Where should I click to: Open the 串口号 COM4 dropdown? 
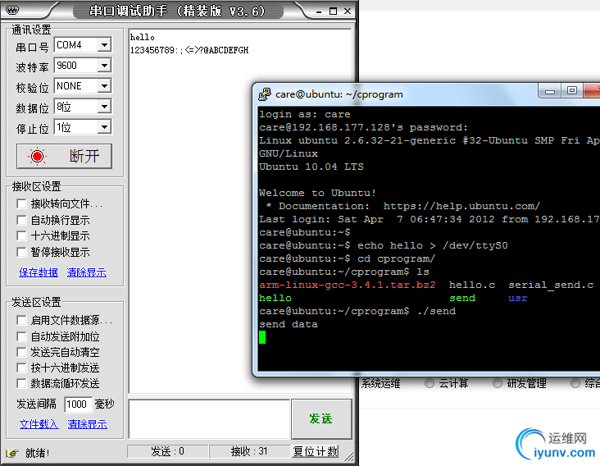[x=104, y=45]
